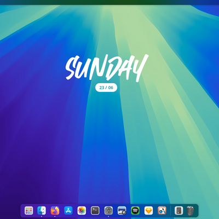Open the Calculator app
Screen dimensions: 219x219
tap(178, 211)
